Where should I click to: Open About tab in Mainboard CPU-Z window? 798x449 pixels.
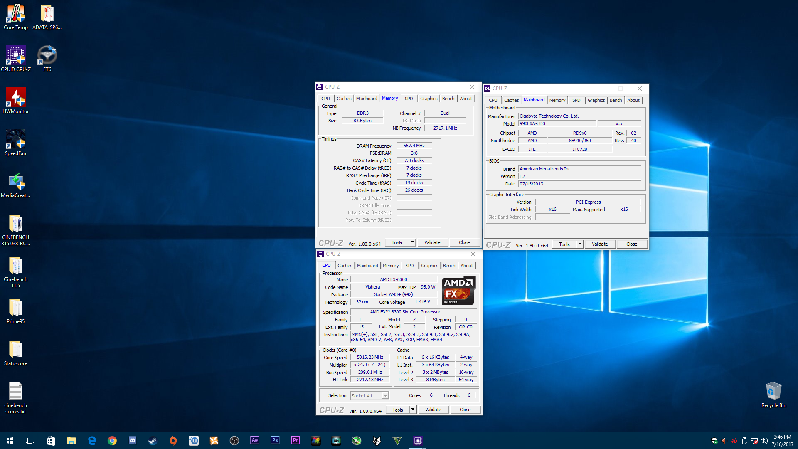[633, 100]
